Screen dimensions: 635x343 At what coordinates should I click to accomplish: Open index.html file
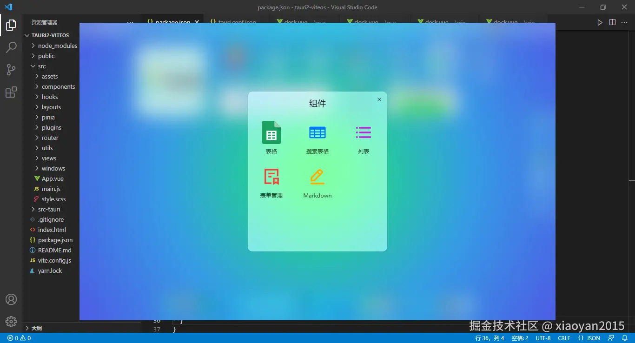click(52, 230)
